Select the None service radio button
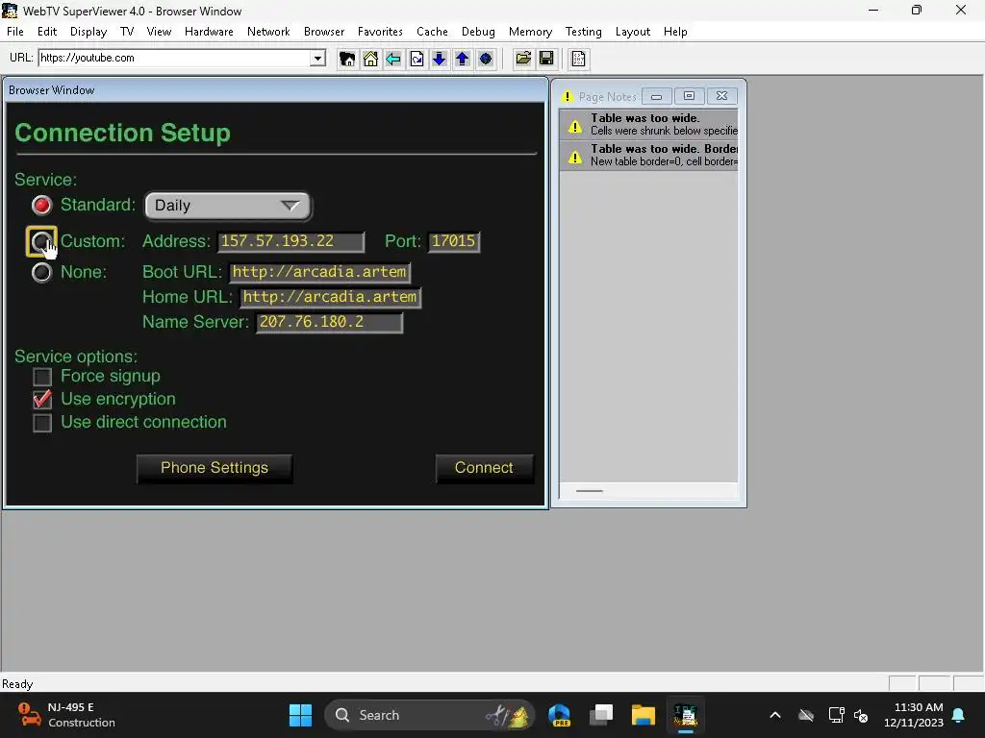This screenshot has height=738, width=985. [x=42, y=272]
